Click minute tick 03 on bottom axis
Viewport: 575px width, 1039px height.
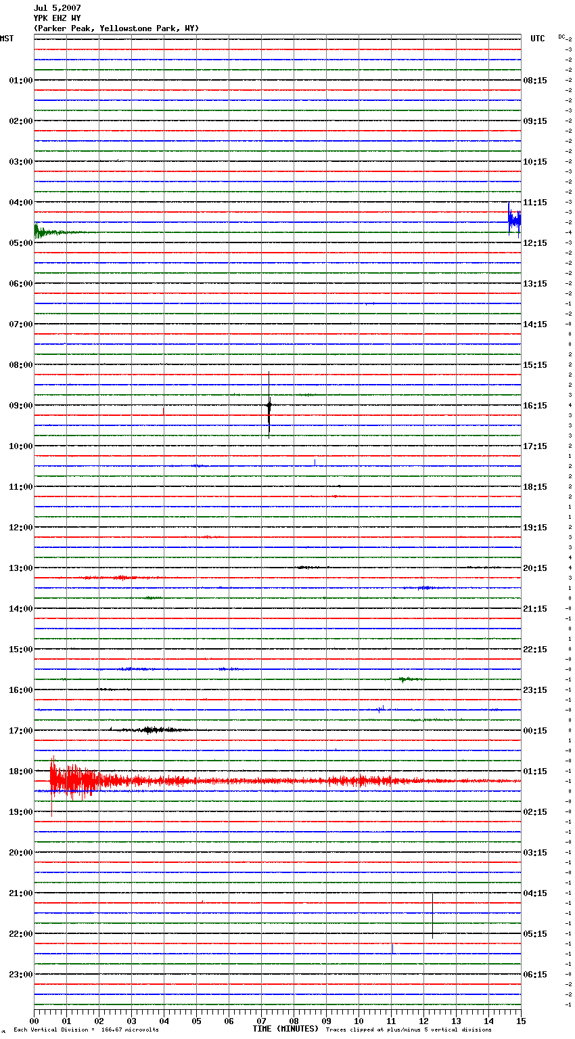(x=131, y=1021)
